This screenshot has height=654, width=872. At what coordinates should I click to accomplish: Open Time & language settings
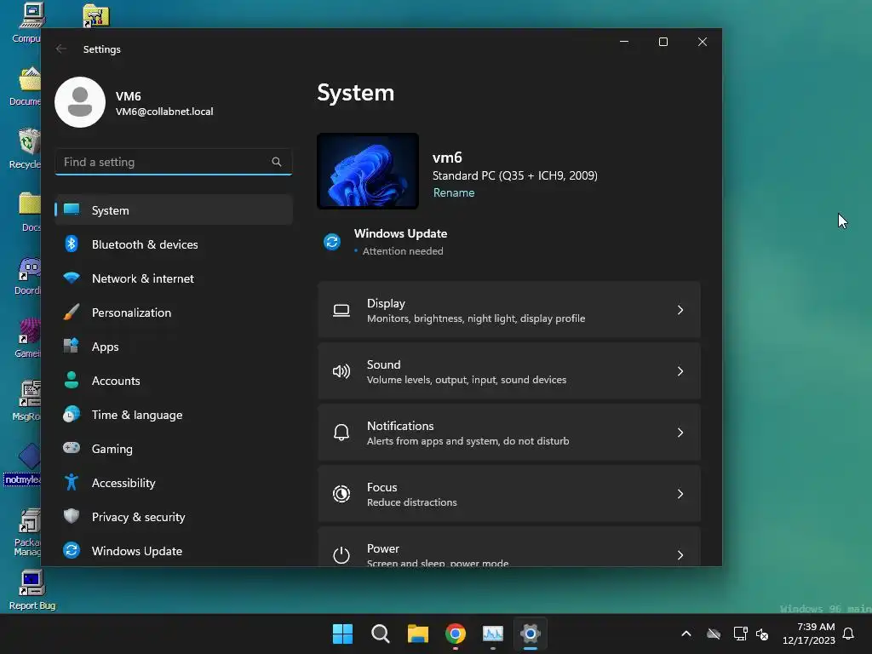point(174,415)
